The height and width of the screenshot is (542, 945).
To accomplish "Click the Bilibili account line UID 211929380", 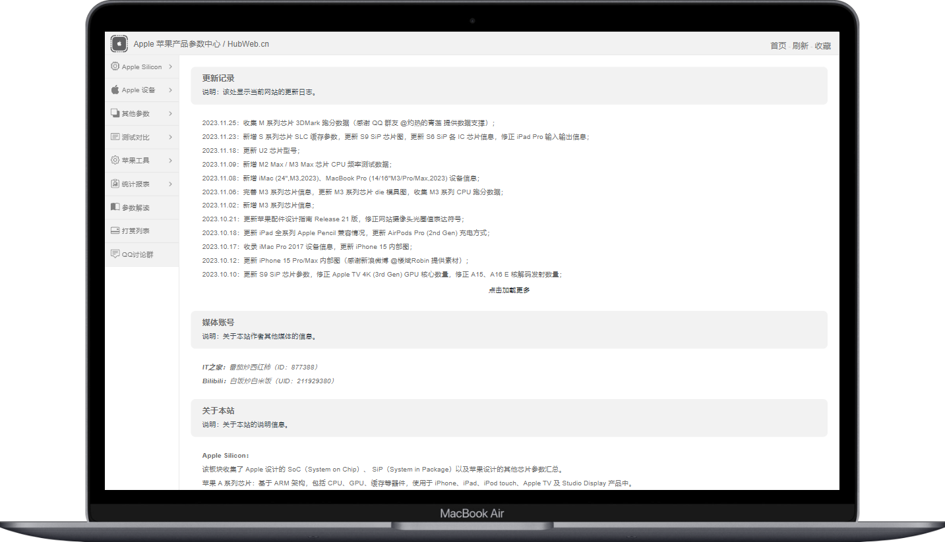I will point(268,381).
